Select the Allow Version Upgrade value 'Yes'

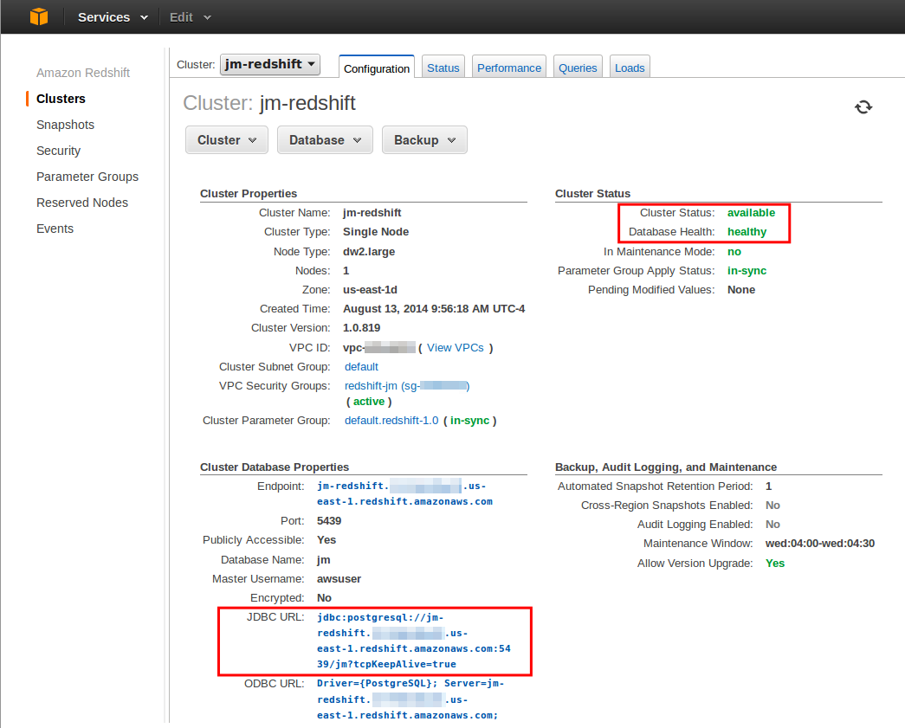pyautogui.click(x=774, y=563)
